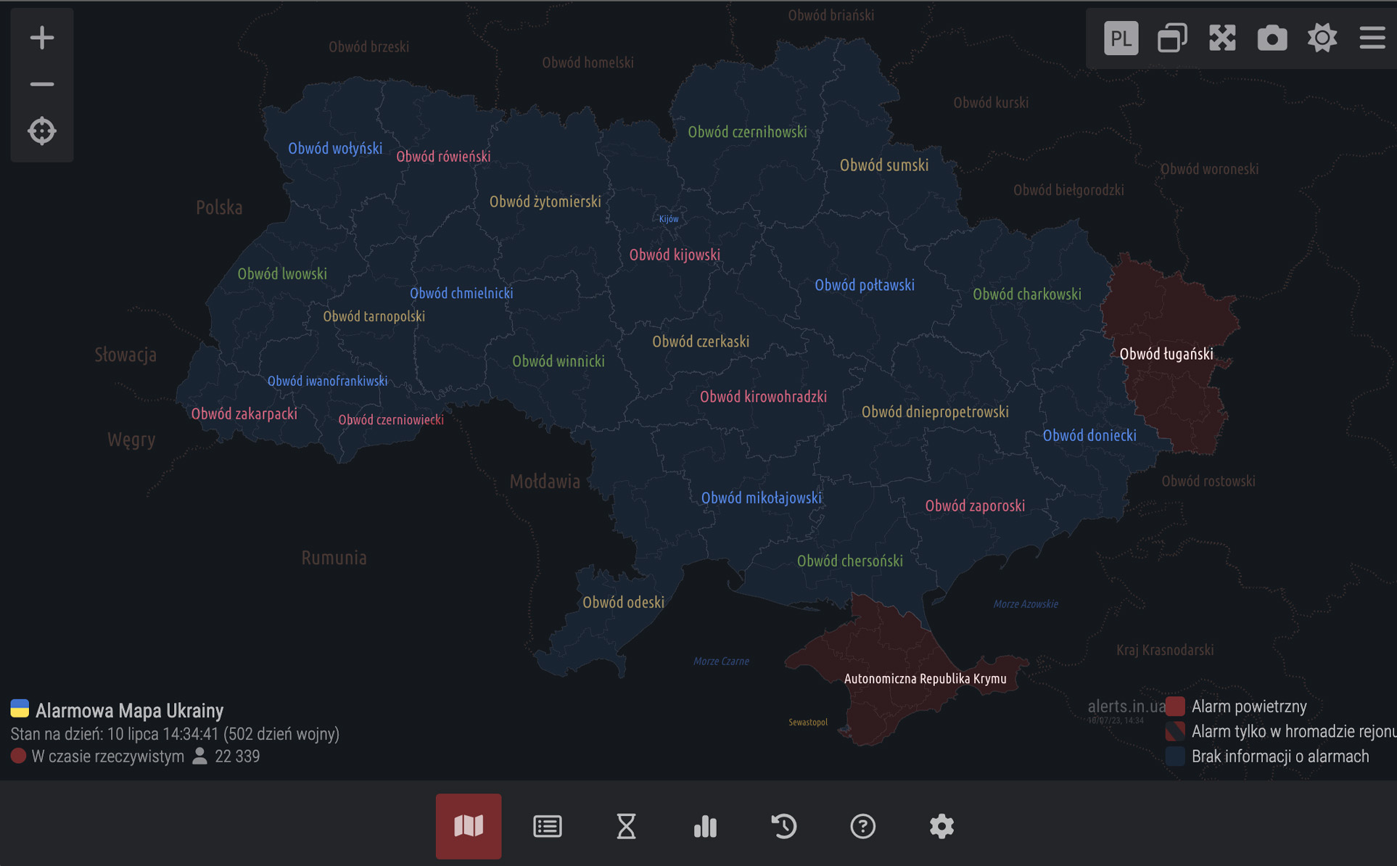Select Obwód czerkaski on the map
This screenshot has width=1397, height=866.
pyautogui.click(x=701, y=341)
